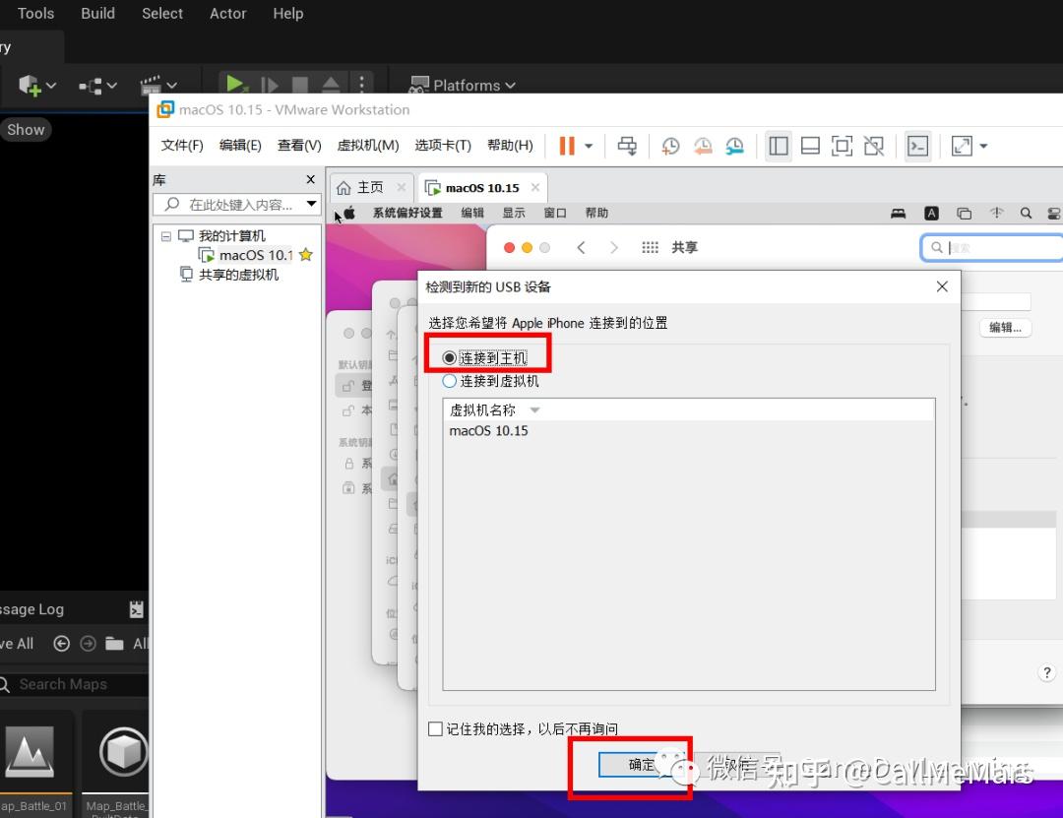This screenshot has width=1063, height=818.
Task: Toggle VMware library sidebar view icon
Action: pyautogui.click(x=779, y=146)
